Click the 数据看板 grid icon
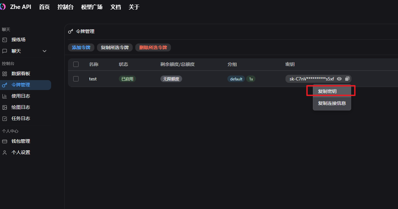 click(5, 74)
